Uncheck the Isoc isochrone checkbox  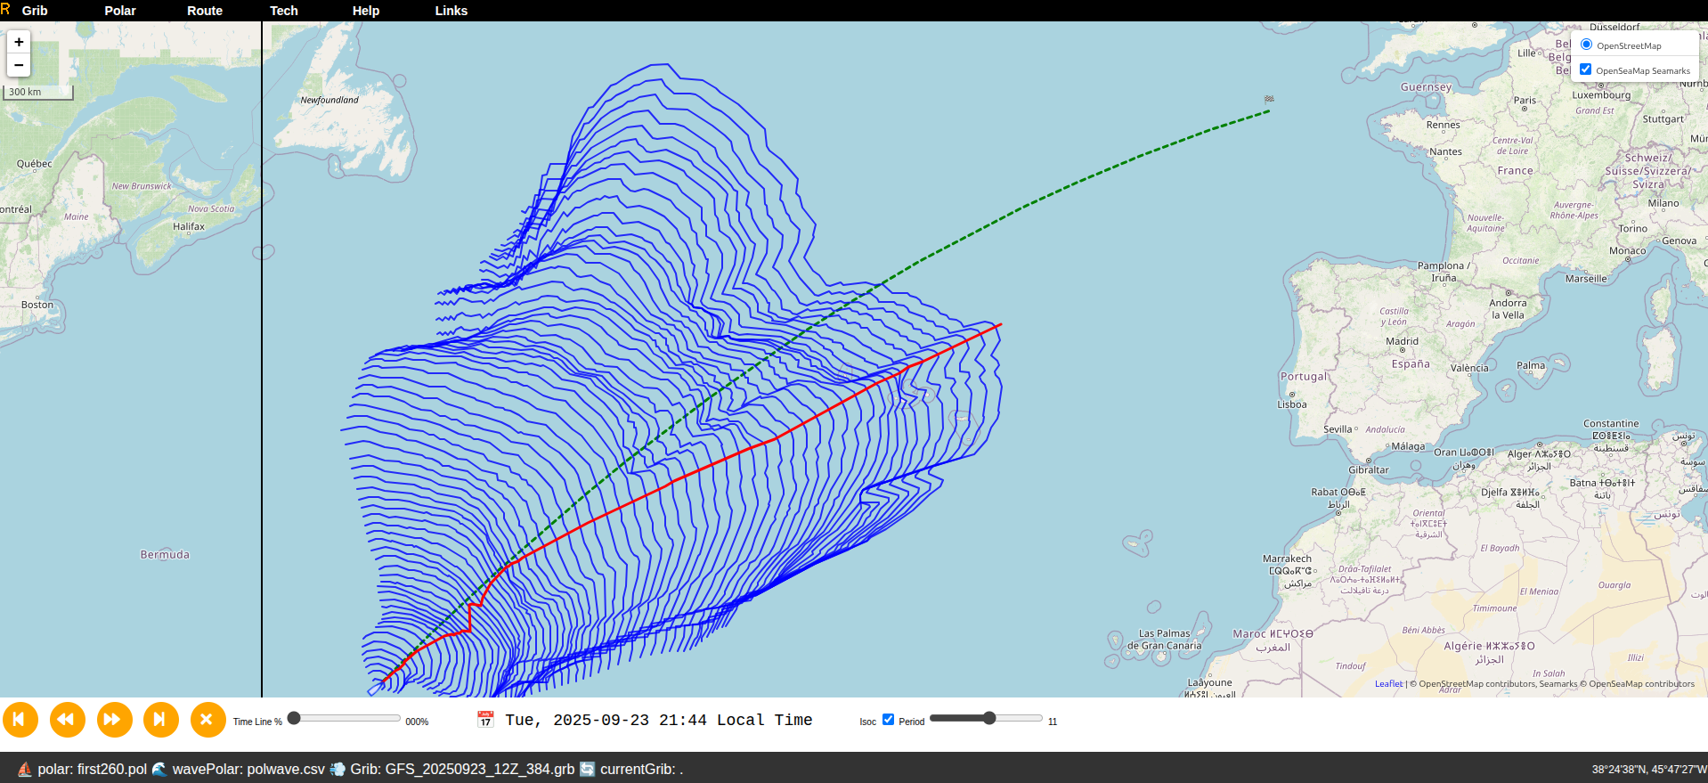click(x=888, y=720)
